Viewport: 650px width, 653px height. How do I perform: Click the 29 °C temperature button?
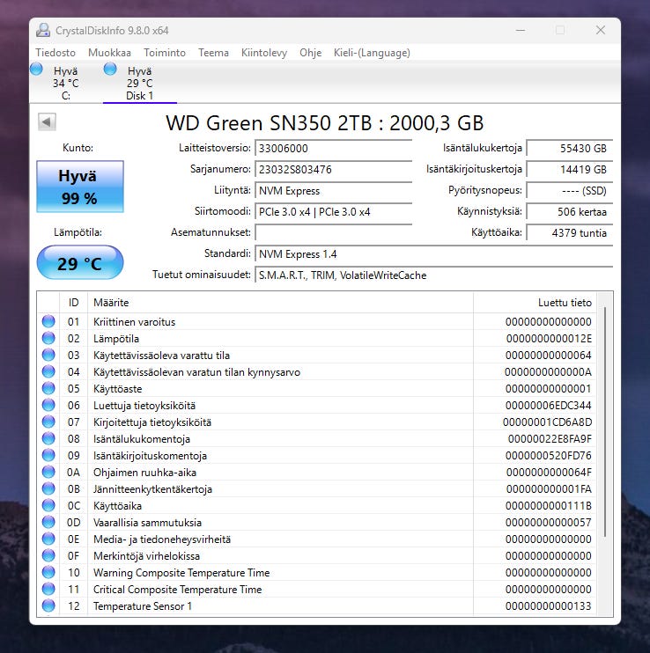(x=80, y=263)
